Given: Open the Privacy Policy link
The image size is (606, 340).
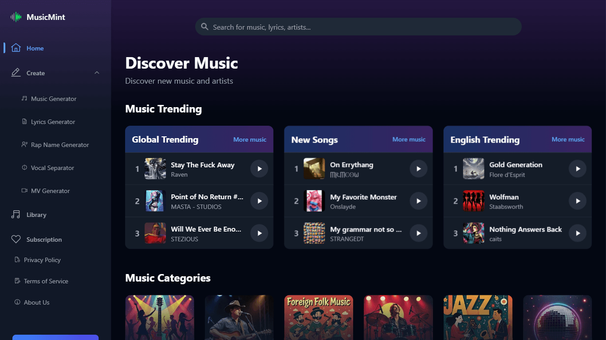Looking at the screenshot, I should tap(42, 260).
